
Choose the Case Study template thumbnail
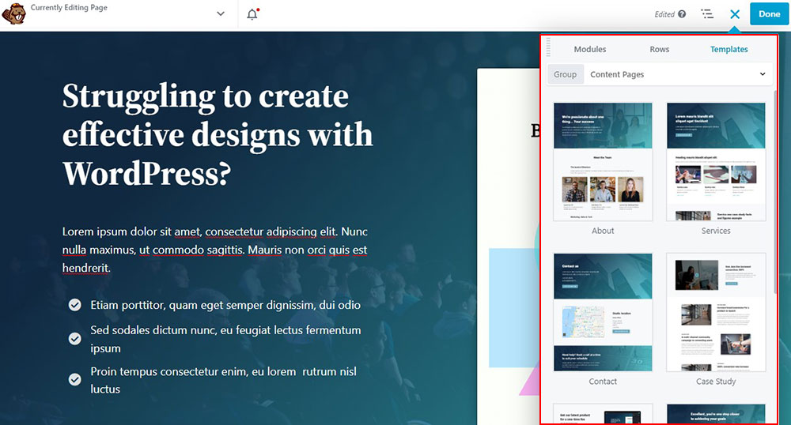[x=716, y=312]
